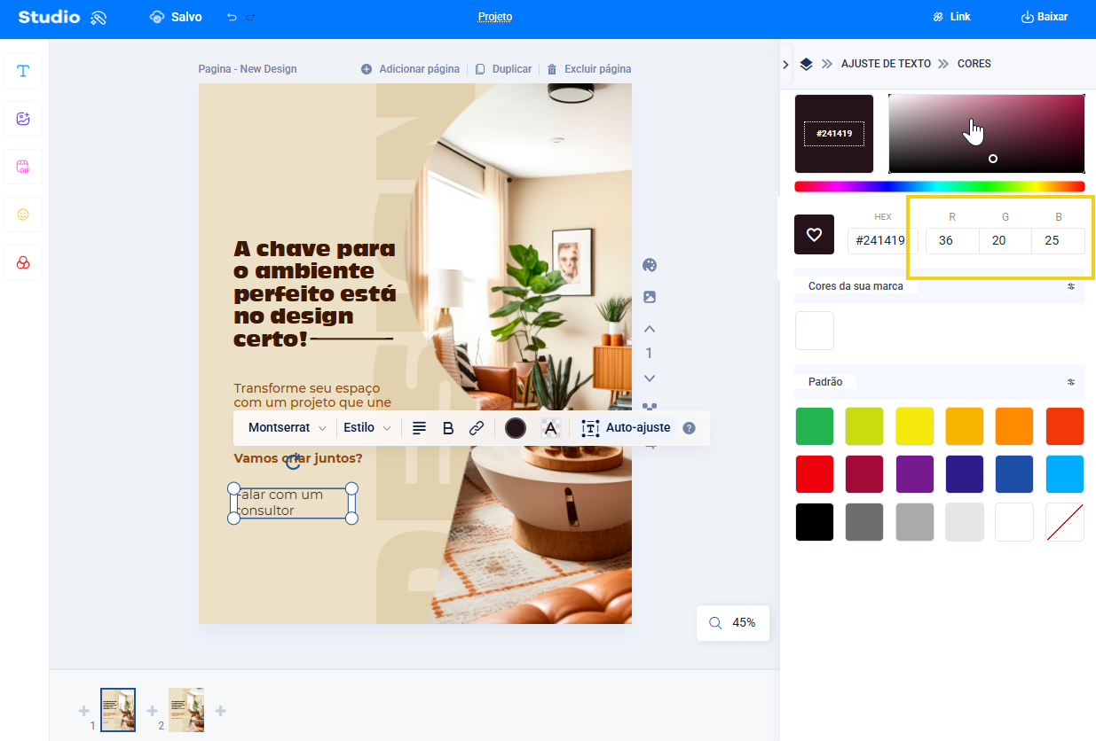This screenshot has width=1096, height=741.
Task: Add page after page 2 with plus
Action: (x=221, y=711)
